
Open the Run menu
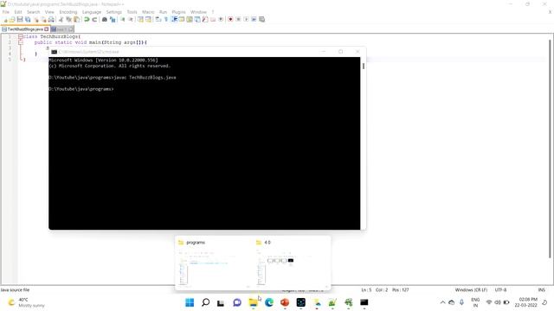[x=163, y=12]
